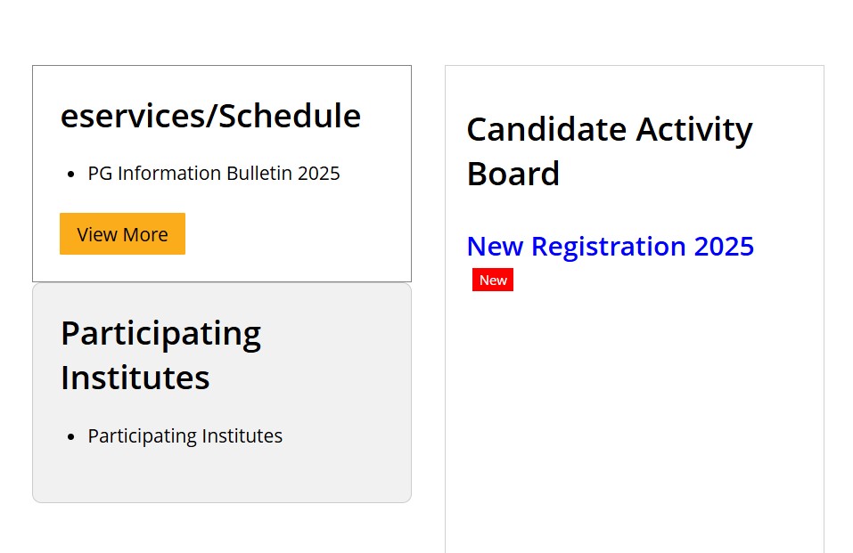Viewport: 853px width, 553px height.
Task: Click the word Participating in the large heading
Action: click(x=160, y=333)
